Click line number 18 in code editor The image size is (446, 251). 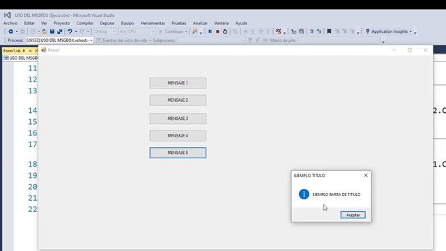[33, 165]
